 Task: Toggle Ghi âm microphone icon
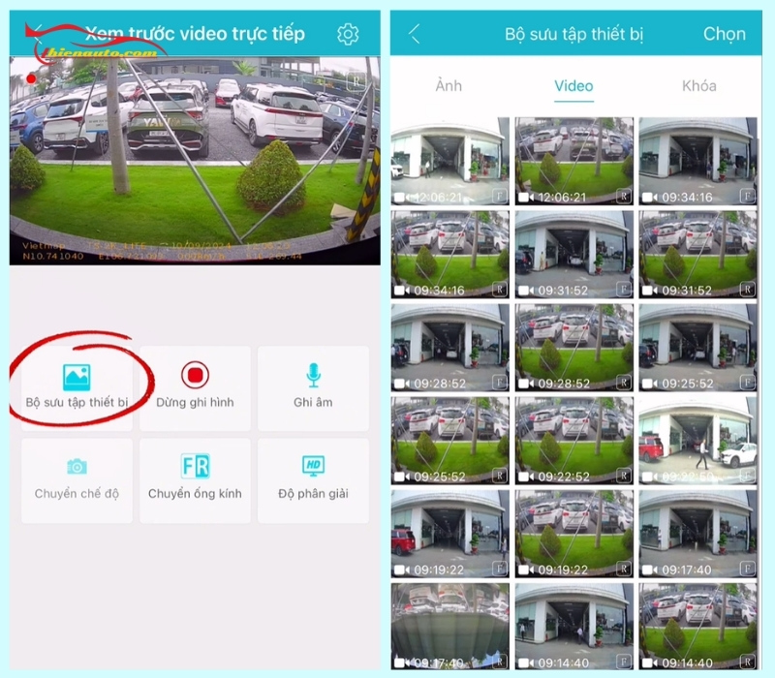313,375
